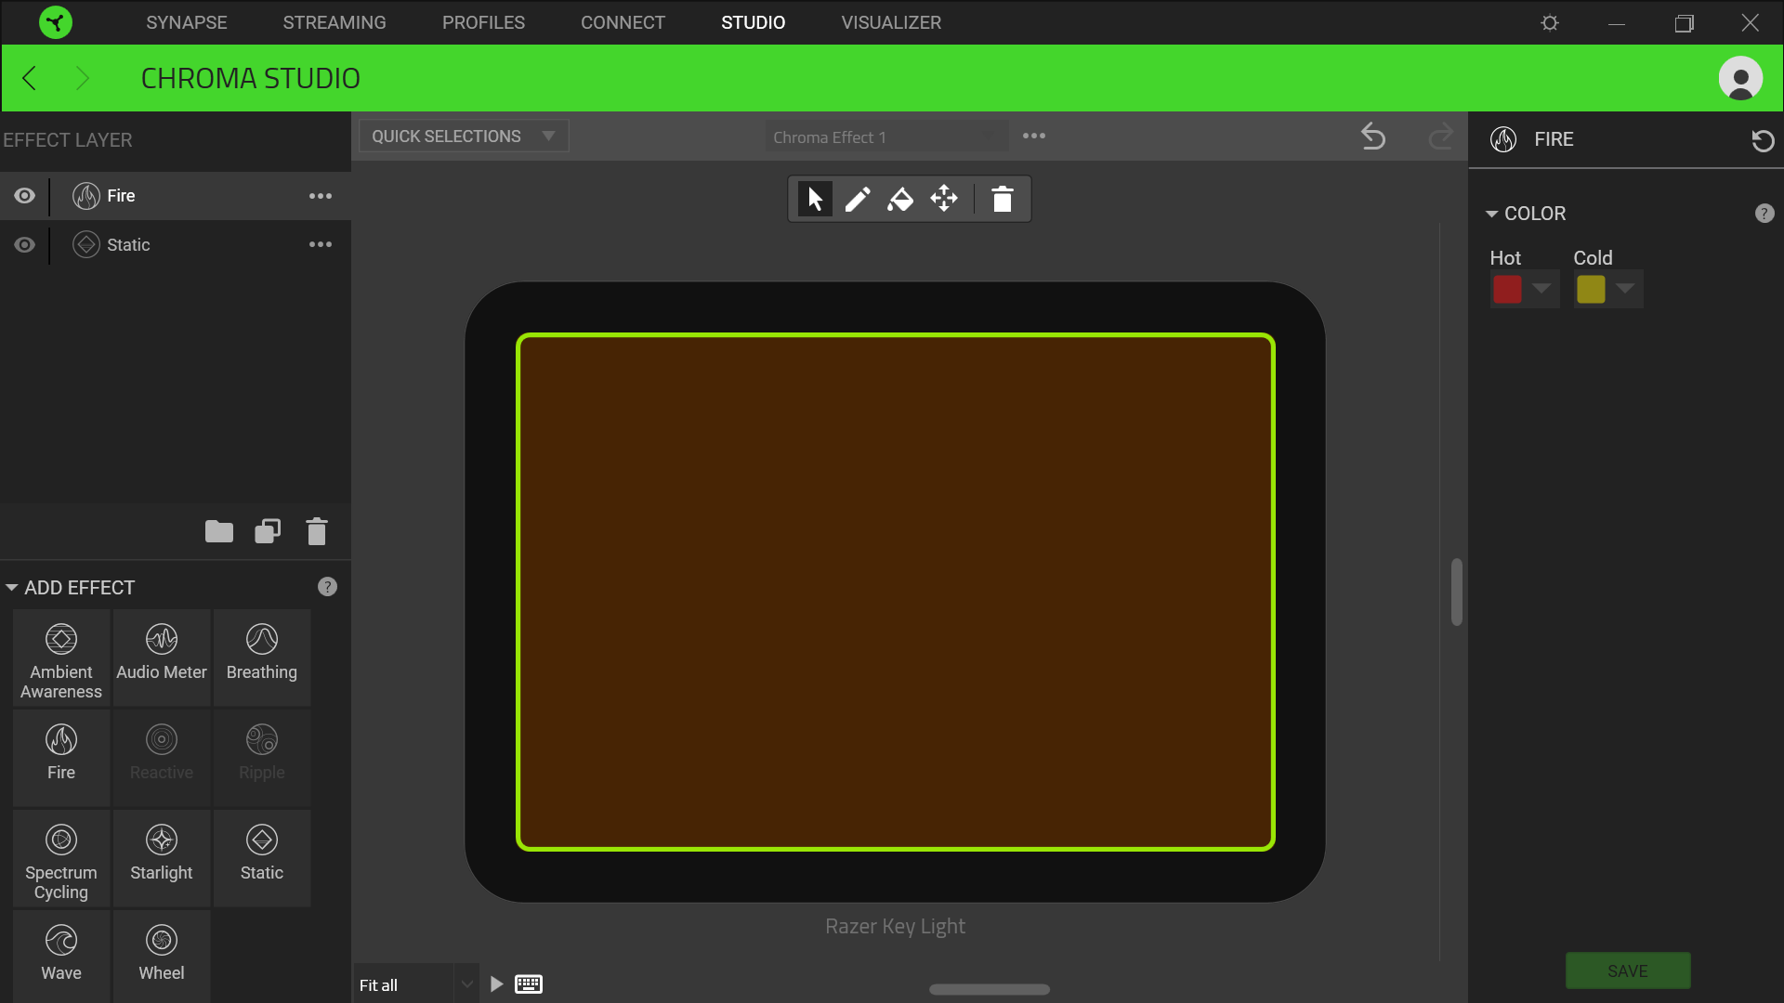The image size is (1784, 1003).
Task: Click the Hot red color swatch
Action: click(x=1507, y=289)
